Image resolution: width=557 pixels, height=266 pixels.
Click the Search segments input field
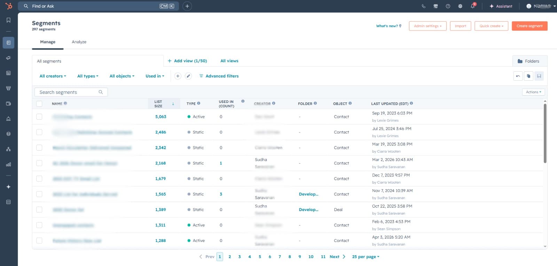71,92
